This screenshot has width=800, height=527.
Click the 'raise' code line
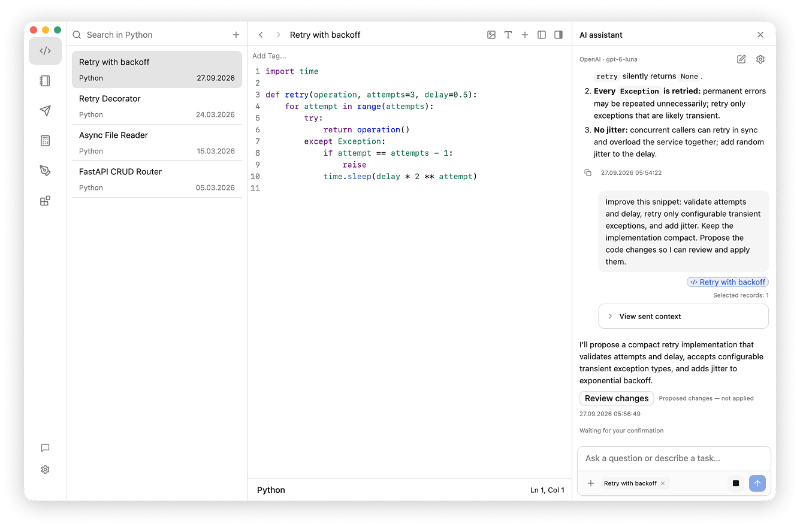point(354,165)
